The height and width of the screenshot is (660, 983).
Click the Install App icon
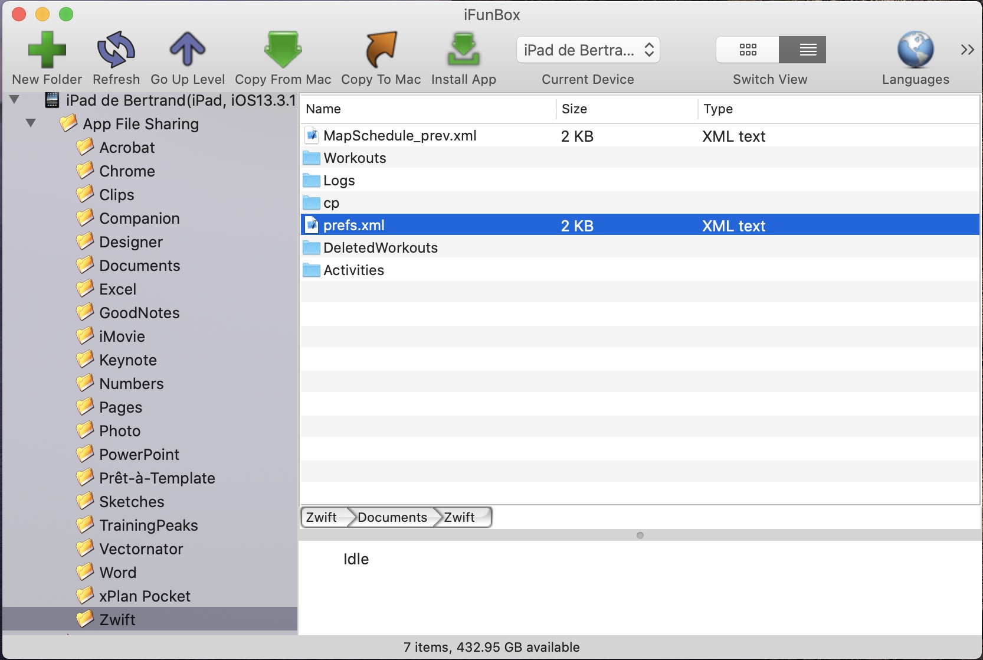pos(464,50)
